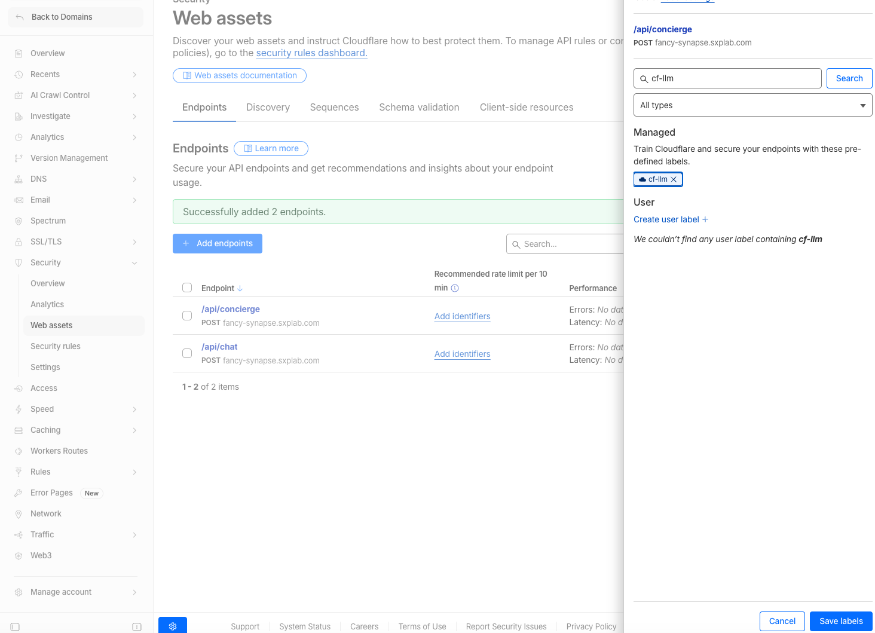Click the Workers Routes icon
This screenshot has height=633, width=875.
pos(19,451)
